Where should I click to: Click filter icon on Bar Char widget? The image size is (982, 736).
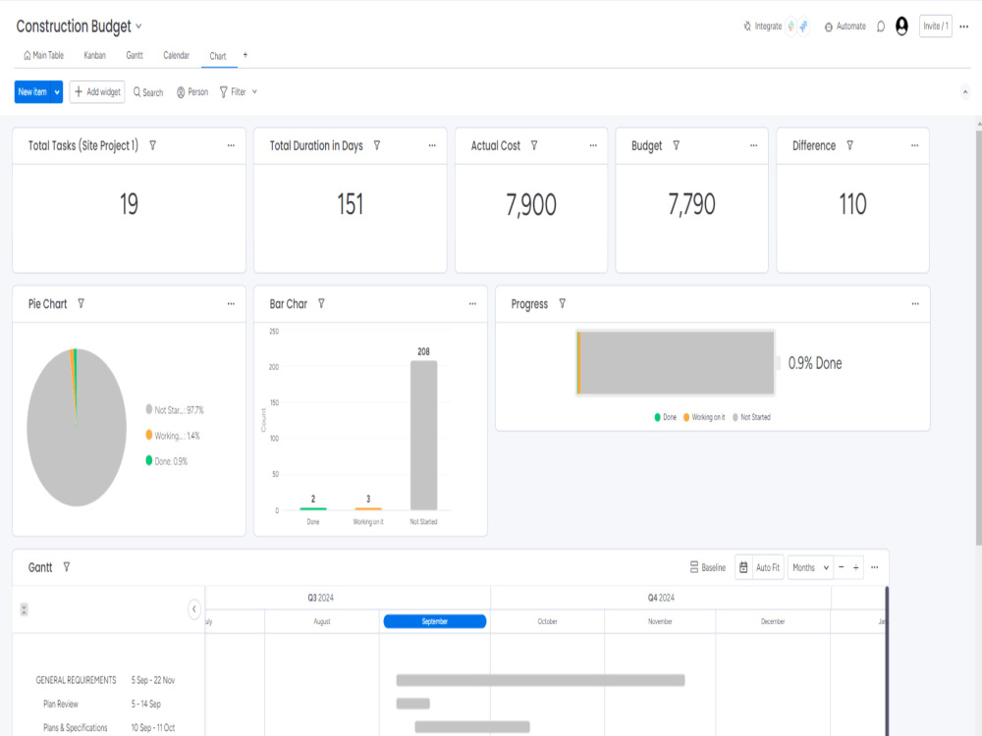click(x=321, y=303)
